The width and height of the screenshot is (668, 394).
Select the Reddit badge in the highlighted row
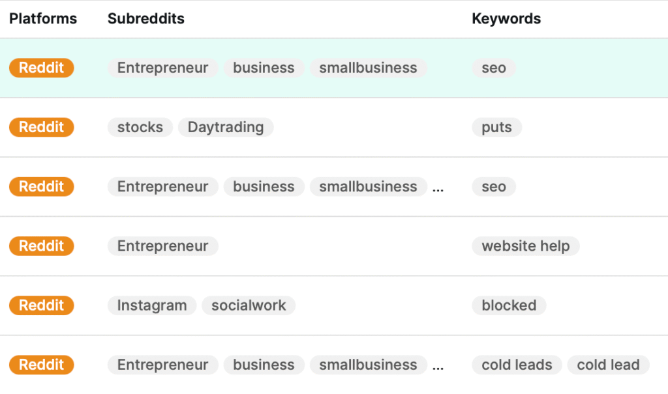click(42, 68)
